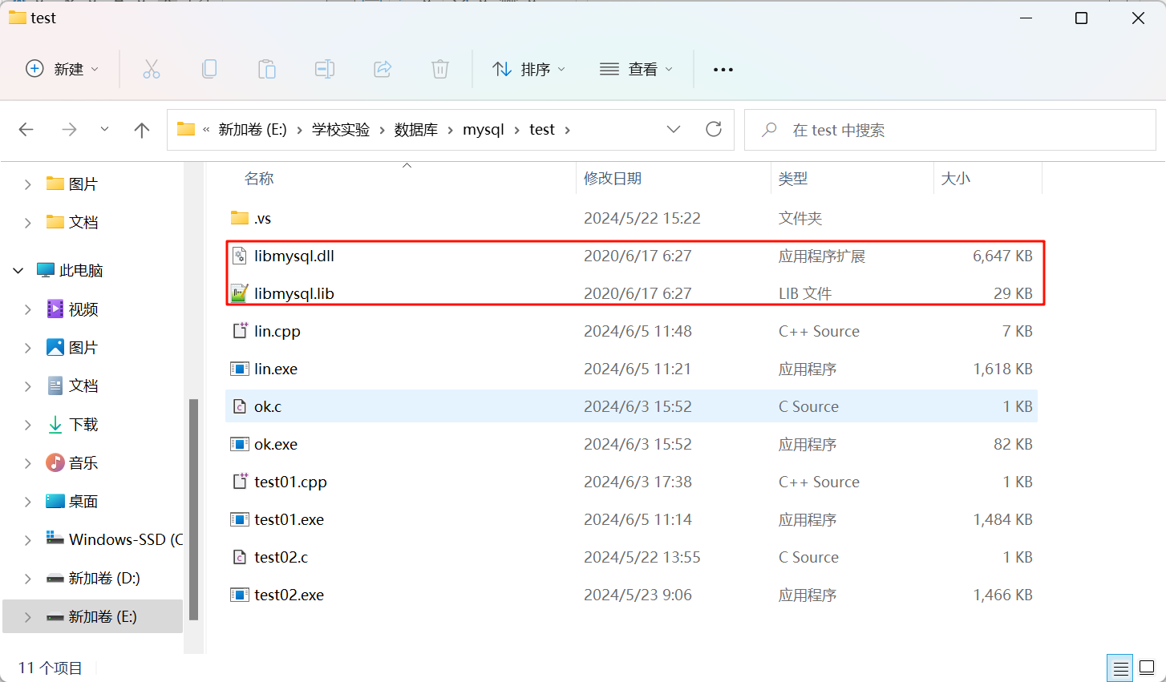Click 数据库 in the address path
Screen dimensions: 1166x682
(416, 130)
